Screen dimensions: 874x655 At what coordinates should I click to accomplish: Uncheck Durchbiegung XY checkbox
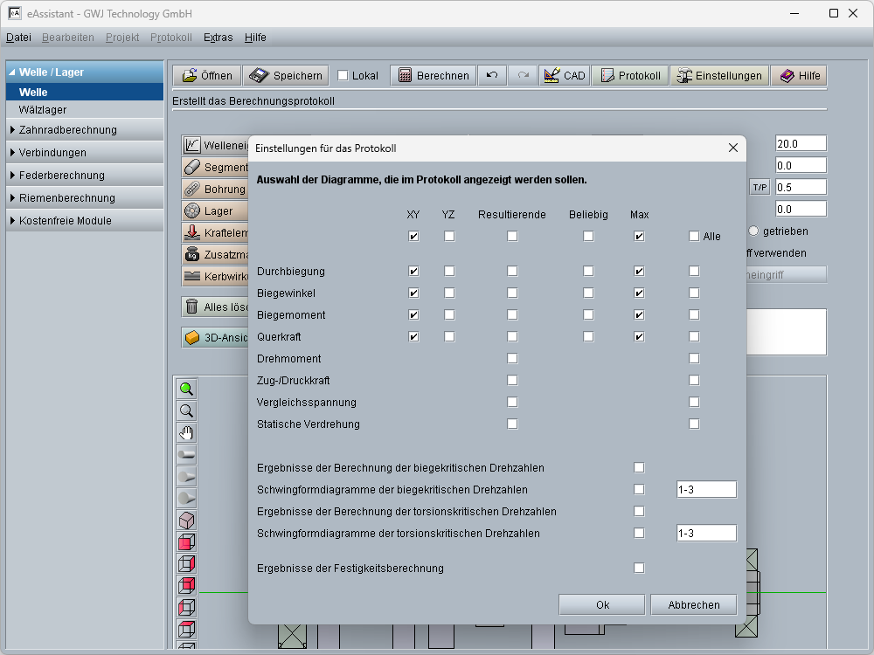click(x=413, y=272)
